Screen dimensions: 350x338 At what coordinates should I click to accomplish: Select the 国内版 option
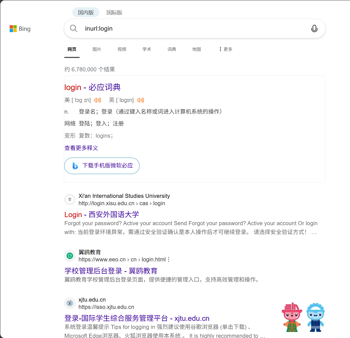86,12
